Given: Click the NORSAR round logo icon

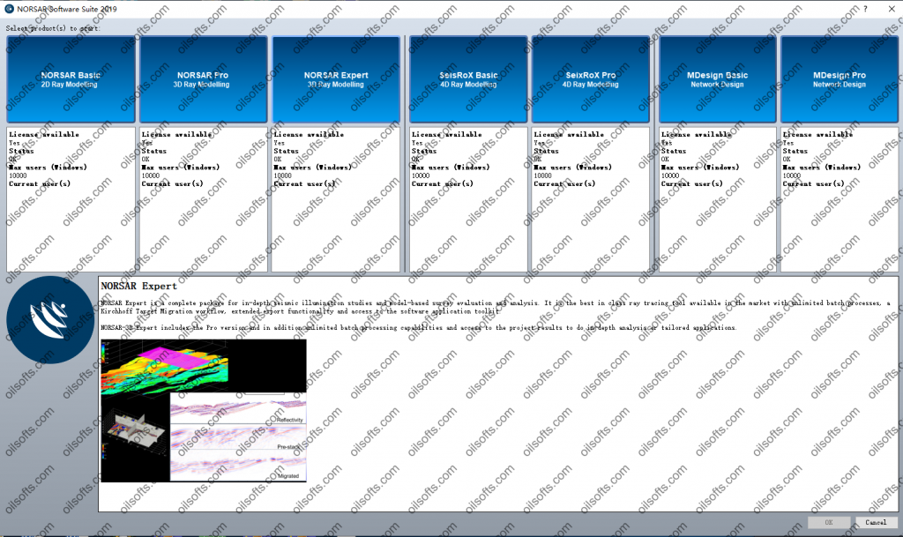Looking at the screenshot, I should pos(50,320).
